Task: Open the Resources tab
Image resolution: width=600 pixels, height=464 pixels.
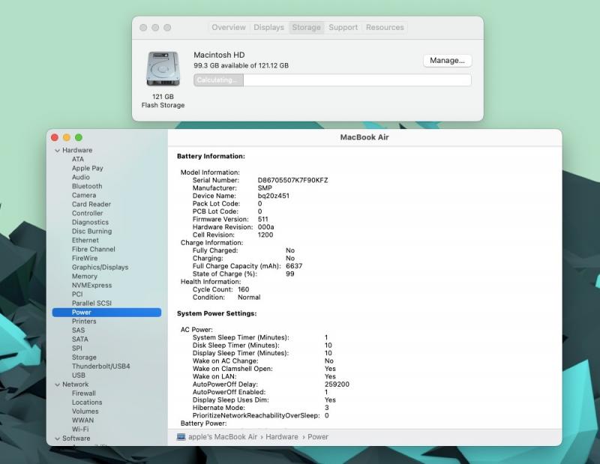Action: [x=385, y=28]
